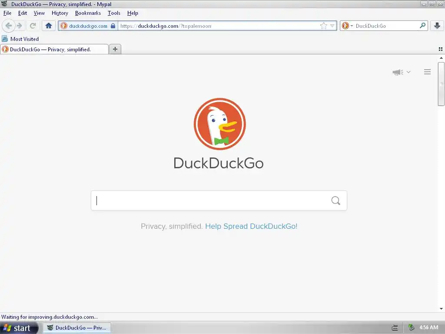445x334 pixels.
Task: Follow the Help Spread DuckDuckGo! link
Action: click(251, 226)
